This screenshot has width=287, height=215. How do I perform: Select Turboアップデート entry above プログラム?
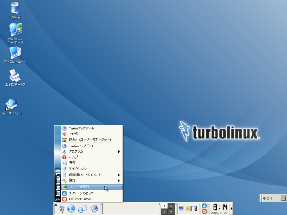[92, 146]
